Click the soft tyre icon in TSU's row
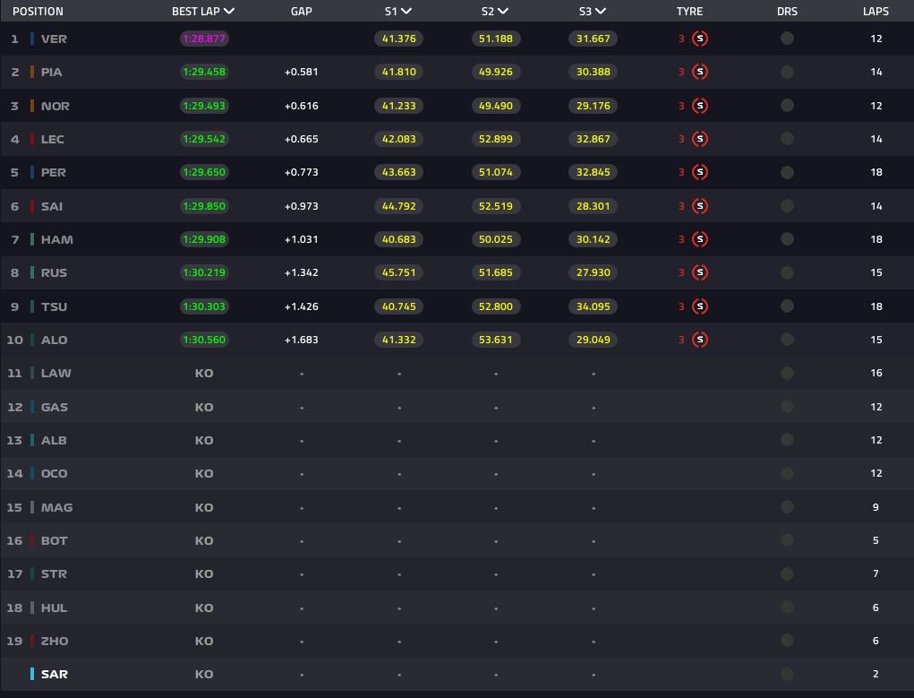The width and height of the screenshot is (914, 698). click(x=700, y=306)
